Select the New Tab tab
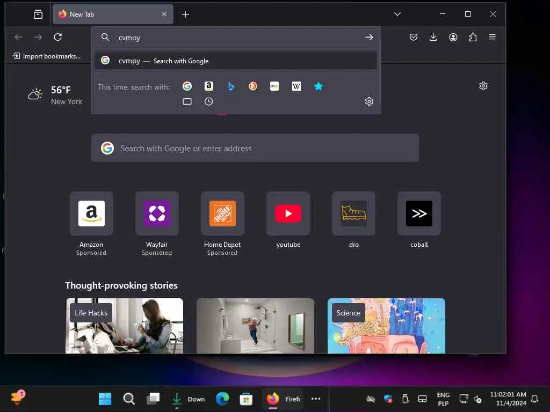The image size is (550, 412). pos(113,14)
